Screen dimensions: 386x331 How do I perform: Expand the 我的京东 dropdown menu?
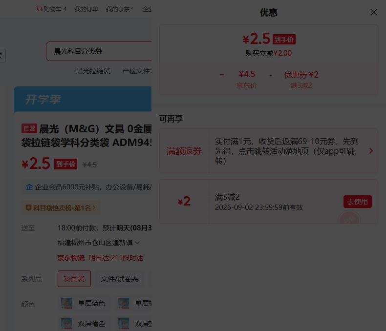pyautogui.click(x=119, y=9)
